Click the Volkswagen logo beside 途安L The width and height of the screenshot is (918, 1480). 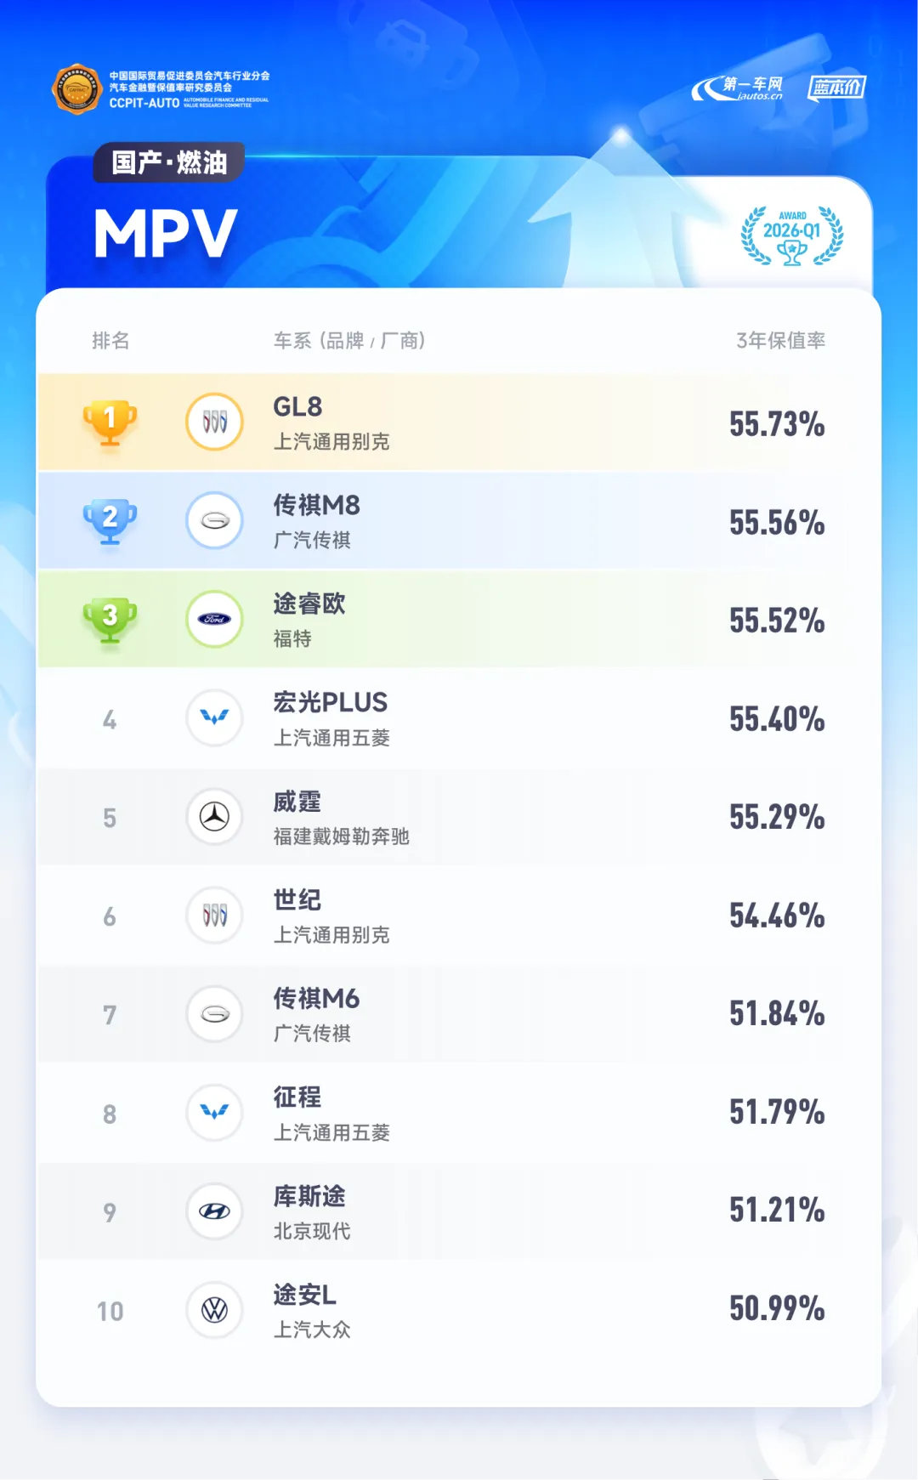point(214,1310)
